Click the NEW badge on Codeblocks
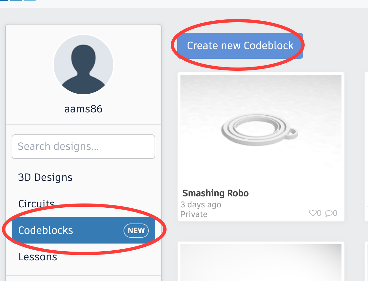368x281 pixels. point(136,230)
